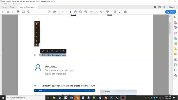This screenshot has width=178, height=100.
Task: Open Fill & Sign tool in sidebar
Action: coord(175,59)
